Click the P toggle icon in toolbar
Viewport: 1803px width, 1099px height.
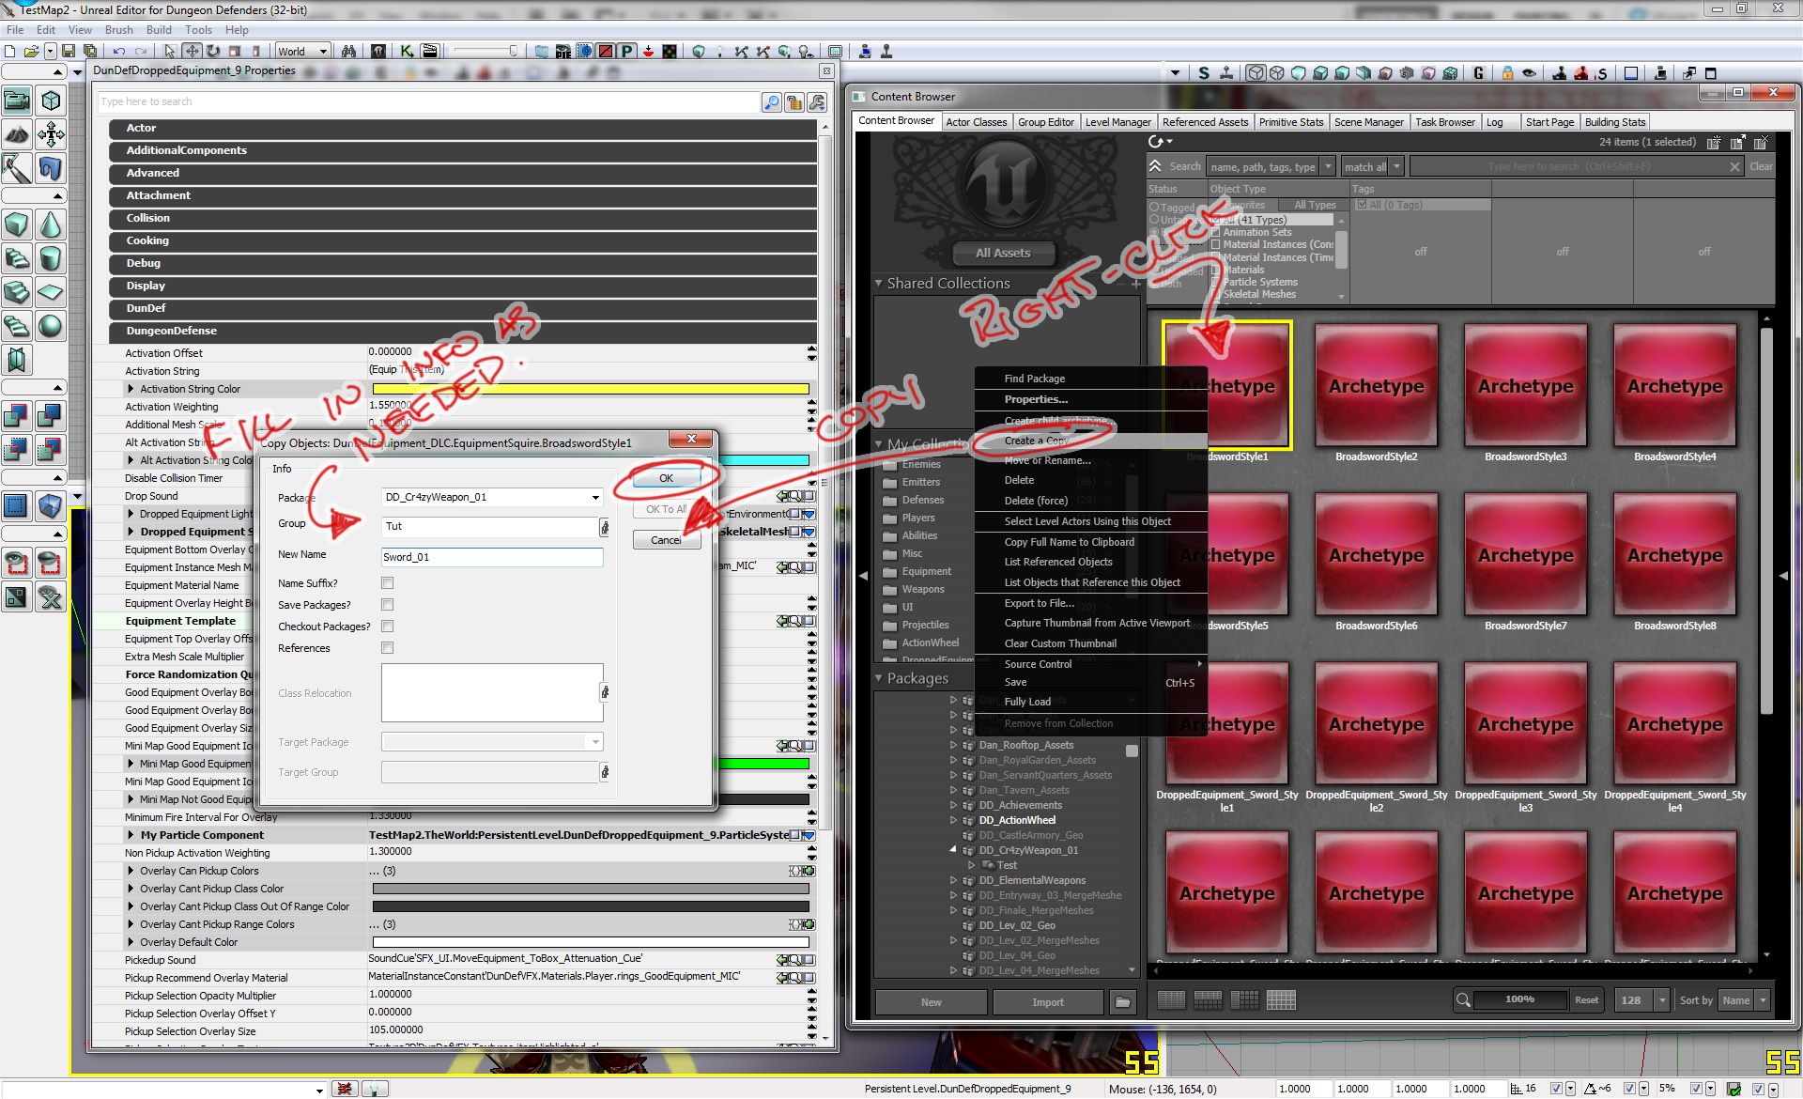click(x=627, y=52)
